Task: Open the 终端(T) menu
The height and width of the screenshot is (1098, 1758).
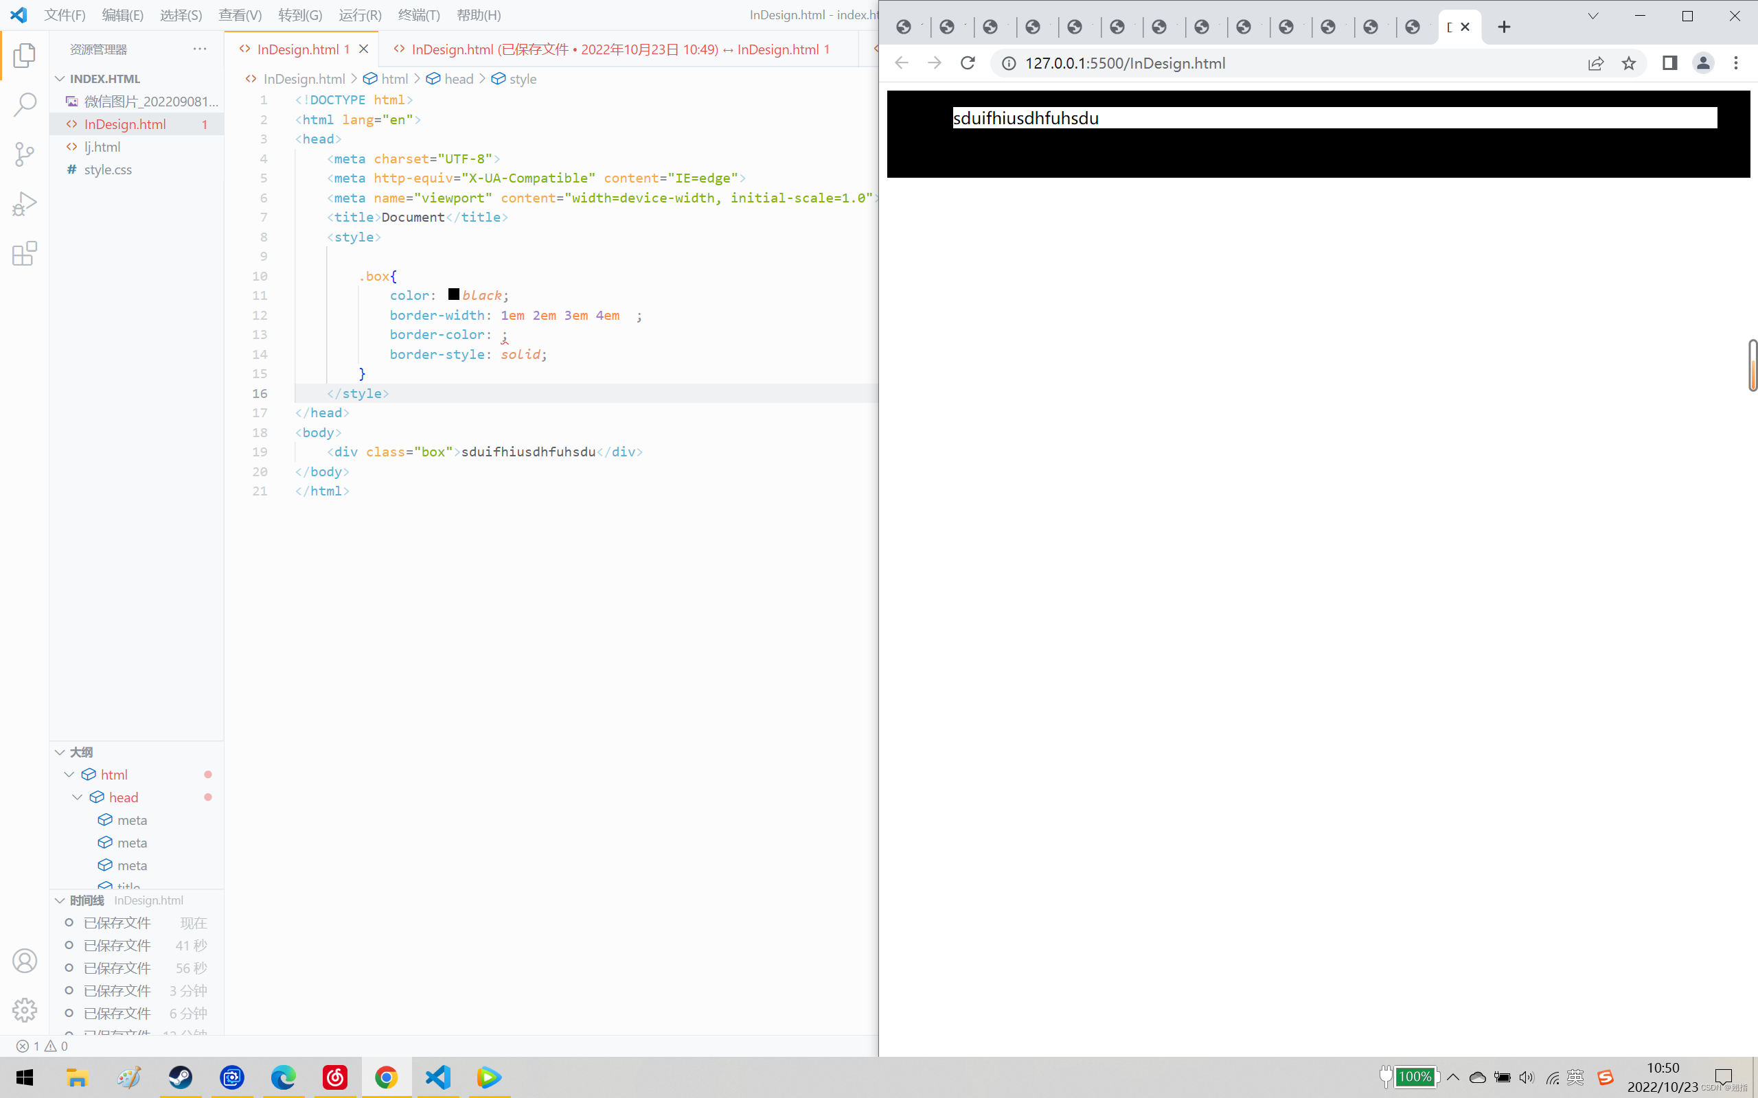Action: (x=418, y=15)
